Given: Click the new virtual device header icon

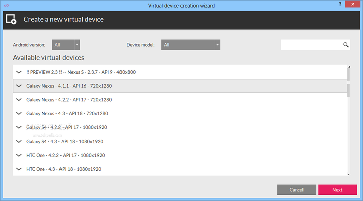Looking at the screenshot, I should click(x=11, y=19).
